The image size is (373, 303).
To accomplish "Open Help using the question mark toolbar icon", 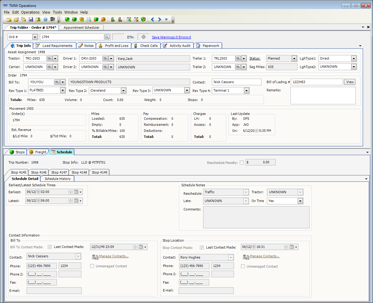I will (45, 19).
